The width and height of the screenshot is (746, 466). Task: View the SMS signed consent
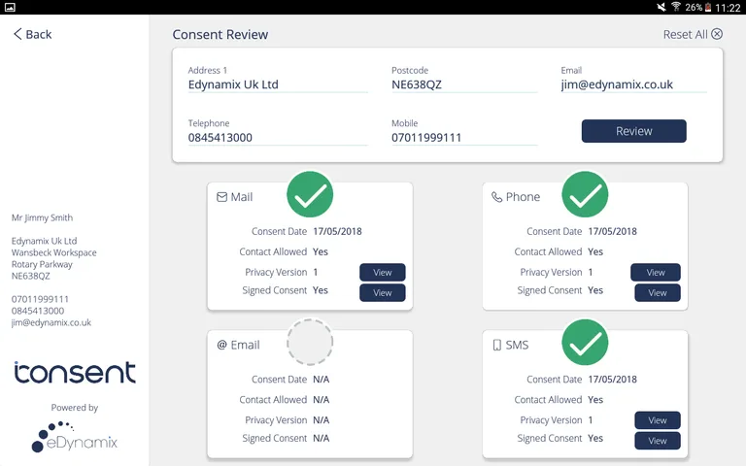click(658, 441)
